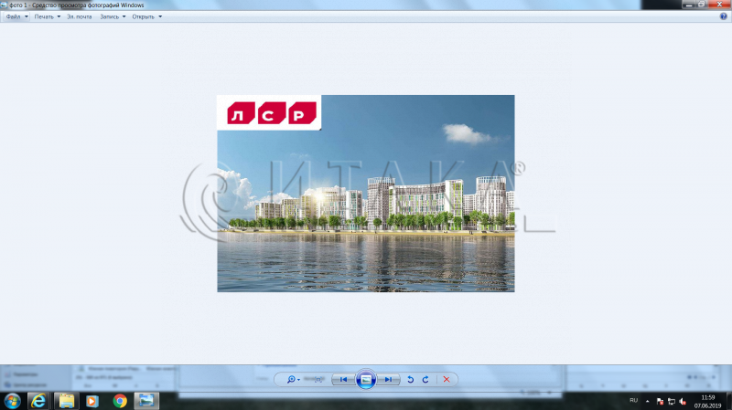Open Google Chrome from the taskbar
Image resolution: width=732 pixels, height=410 pixels.
[120, 401]
